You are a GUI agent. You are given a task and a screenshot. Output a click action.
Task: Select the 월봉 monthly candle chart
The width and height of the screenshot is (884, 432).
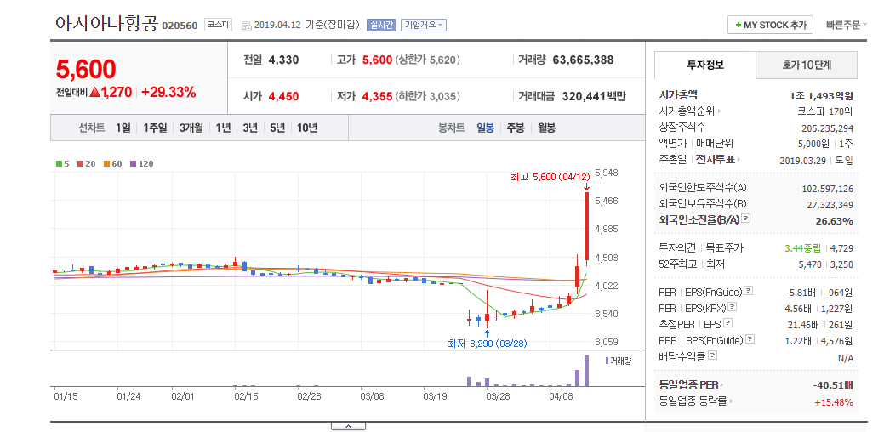546,128
